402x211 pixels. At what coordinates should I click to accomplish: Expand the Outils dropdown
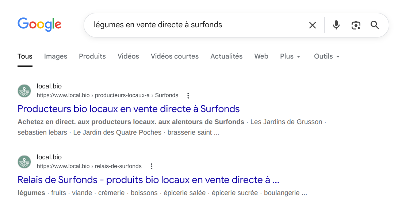coord(327,56)
